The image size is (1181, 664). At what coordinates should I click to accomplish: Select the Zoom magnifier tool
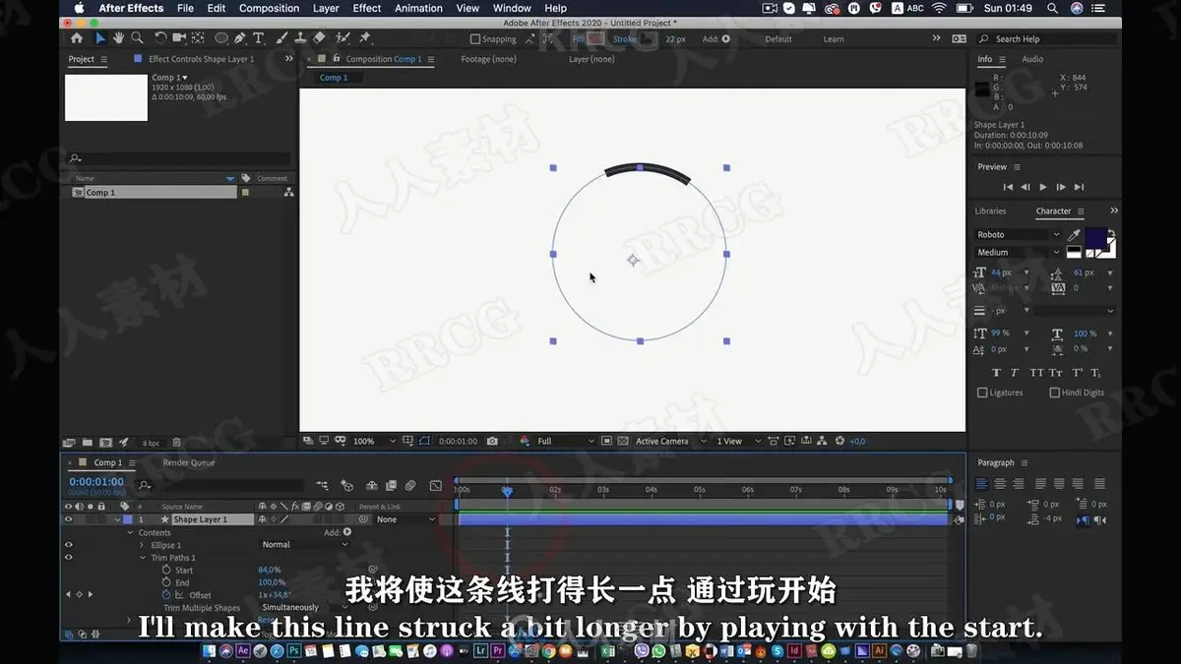pyautogui.click(x=137, y=38)
